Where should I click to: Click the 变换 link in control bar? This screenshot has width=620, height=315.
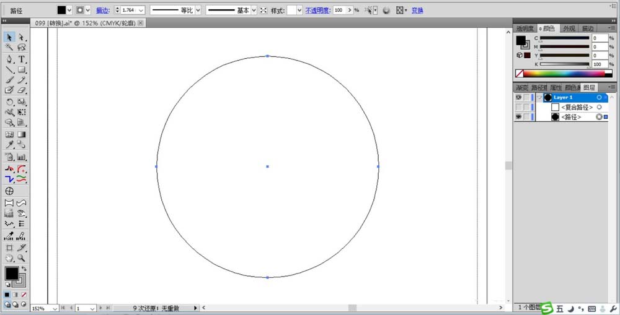coord(417,11)
